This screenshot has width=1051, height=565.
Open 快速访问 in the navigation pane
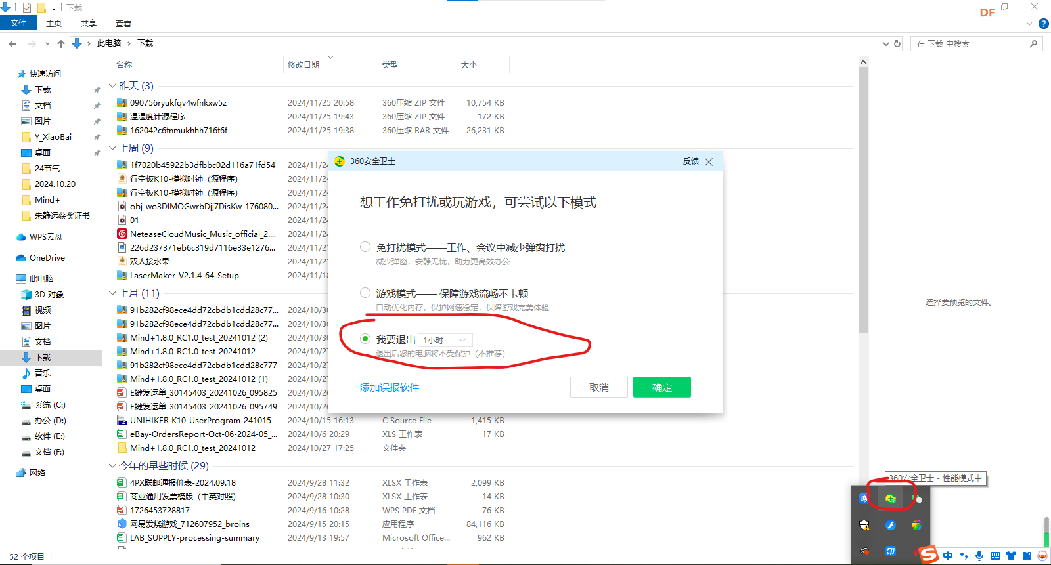click(45, 74)
